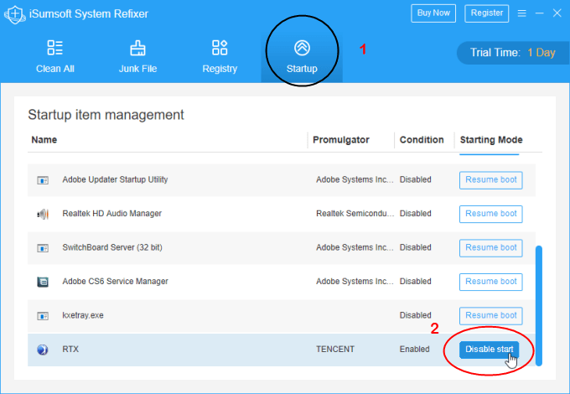Click the Condition column header
Screen dimensions: 570x394
[x=422, y=140]
